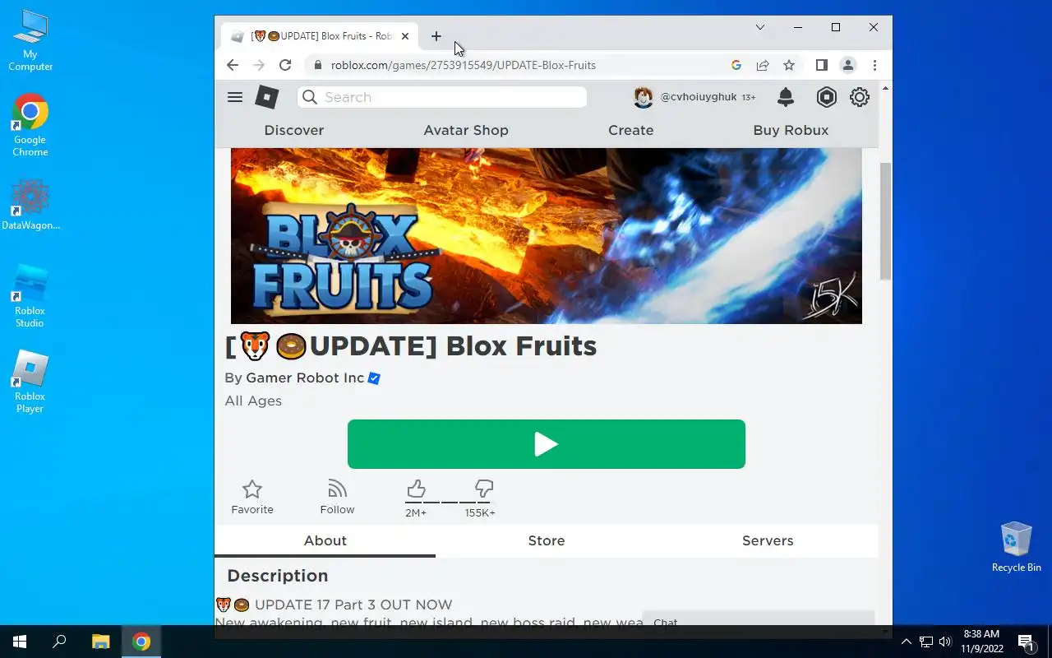
Task: Open the Roblox hamburger navigation menu
Action: tap(234, 97)
